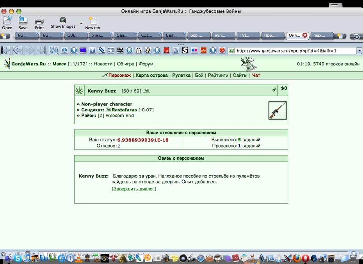Screen dimensions: 363x264
Task: Open Firefox from the Dock
Action: [296, 258]
